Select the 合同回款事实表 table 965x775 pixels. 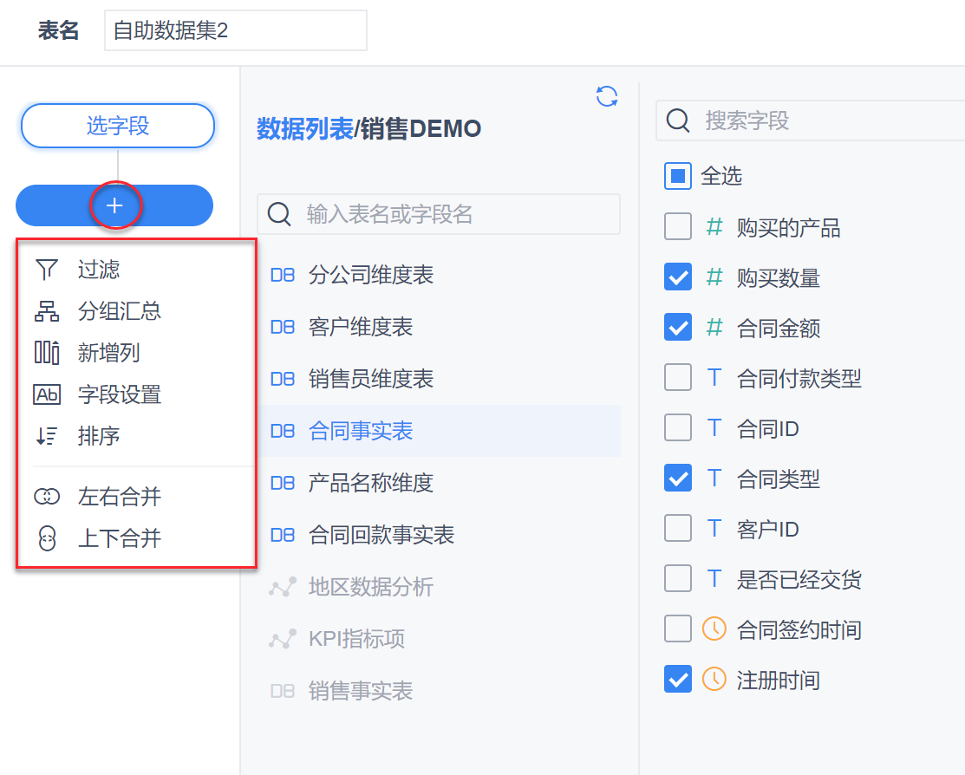point(381,535)
